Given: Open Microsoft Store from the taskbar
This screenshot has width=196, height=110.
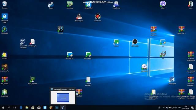Looking at the screenshot, I should click(x=33, y=108).
